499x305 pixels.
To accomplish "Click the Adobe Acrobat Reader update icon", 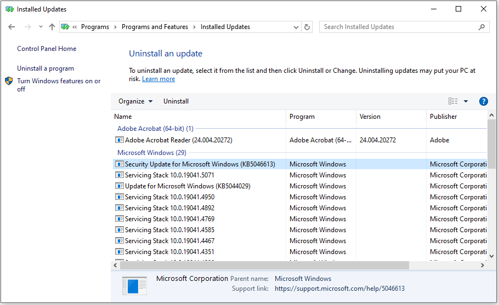I will click(120, 140).
